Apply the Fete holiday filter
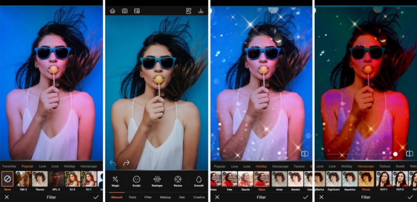Screen dimensions: 417x202 tap(230, 179)
